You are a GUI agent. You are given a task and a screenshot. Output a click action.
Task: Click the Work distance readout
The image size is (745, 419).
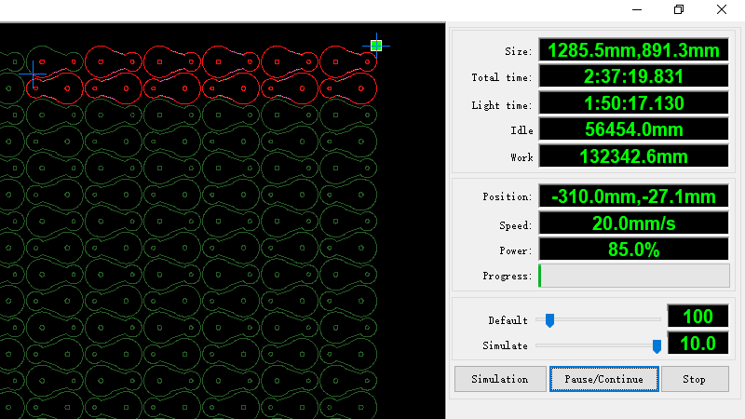[634, 156]
